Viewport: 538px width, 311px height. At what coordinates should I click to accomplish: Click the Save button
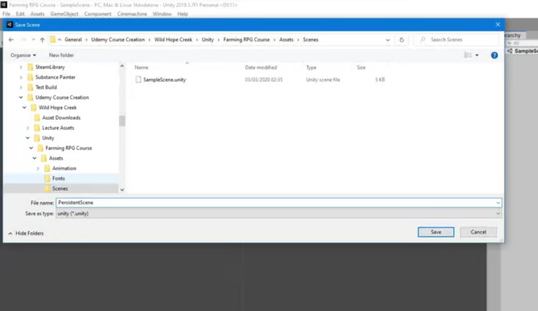[x=436, y=232]
